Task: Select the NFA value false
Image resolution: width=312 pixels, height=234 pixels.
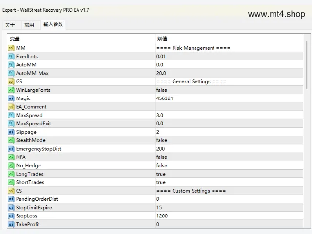Action: (x=162, y=157)
